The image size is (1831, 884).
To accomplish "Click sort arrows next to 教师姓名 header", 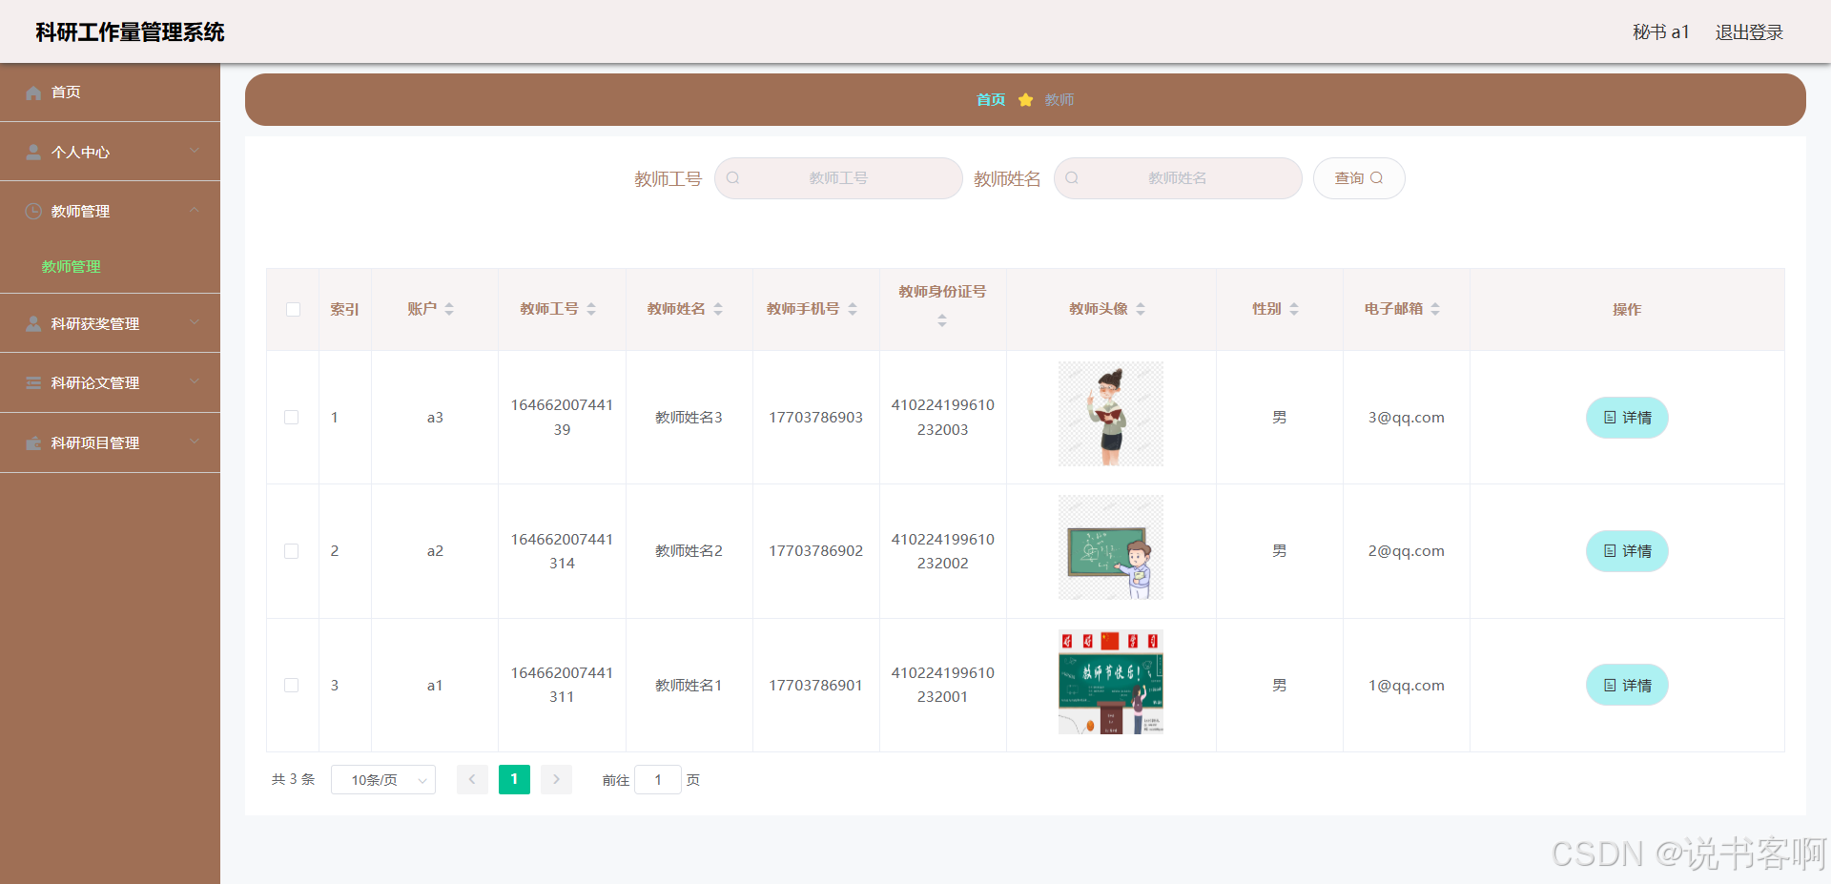I will coord(718,309).
